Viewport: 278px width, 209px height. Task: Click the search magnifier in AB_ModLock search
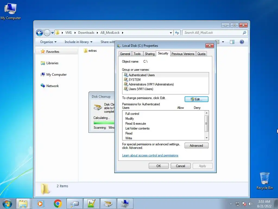(x=244, y=33)
